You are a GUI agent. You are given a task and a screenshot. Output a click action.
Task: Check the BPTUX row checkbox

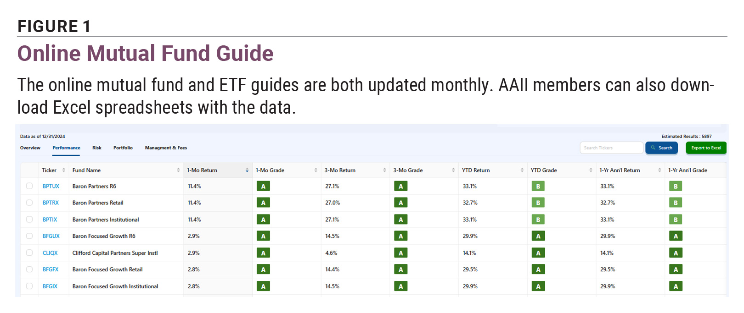(29, 186)
